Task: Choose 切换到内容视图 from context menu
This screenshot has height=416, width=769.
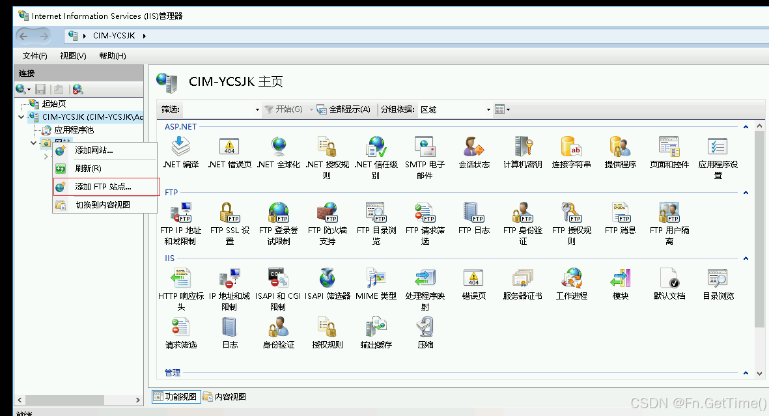Action: [x=105, y=205]
